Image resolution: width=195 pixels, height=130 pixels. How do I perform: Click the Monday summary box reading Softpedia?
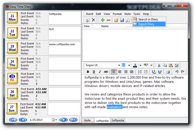pyautogui.click(x=64, y=18)
